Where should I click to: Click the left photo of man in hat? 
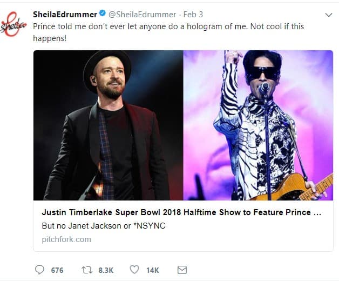coord(108,125)
